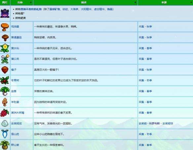Click the holly (冬青树) icon
The width and height of the screenshot is (193, 150).
(x=5, y=80)
